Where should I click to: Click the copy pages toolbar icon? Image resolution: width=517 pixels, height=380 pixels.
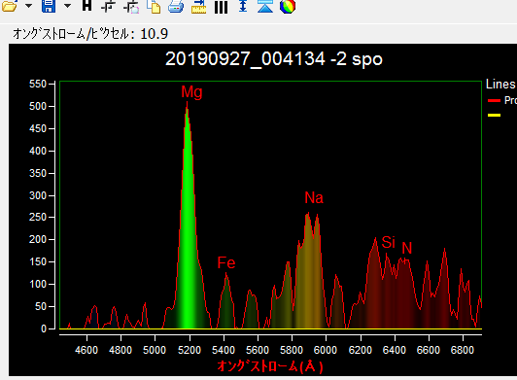(154, 6)
